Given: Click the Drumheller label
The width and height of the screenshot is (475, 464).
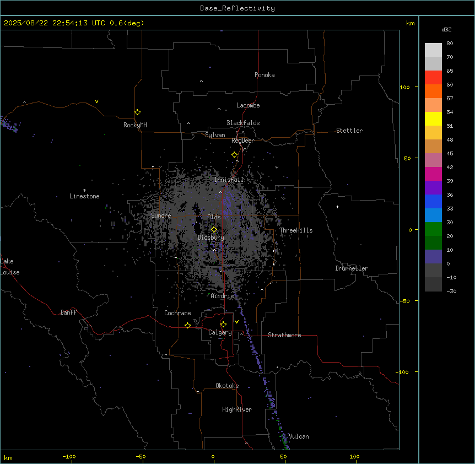Looking at the screenshot, I should pos(352,268).
